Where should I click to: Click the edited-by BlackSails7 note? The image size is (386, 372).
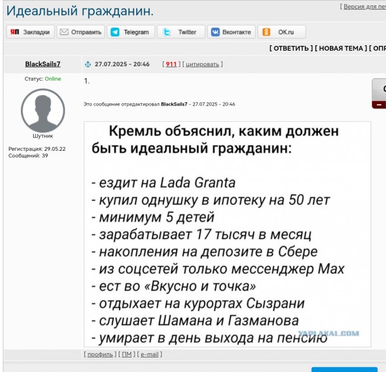click(159, 104)
